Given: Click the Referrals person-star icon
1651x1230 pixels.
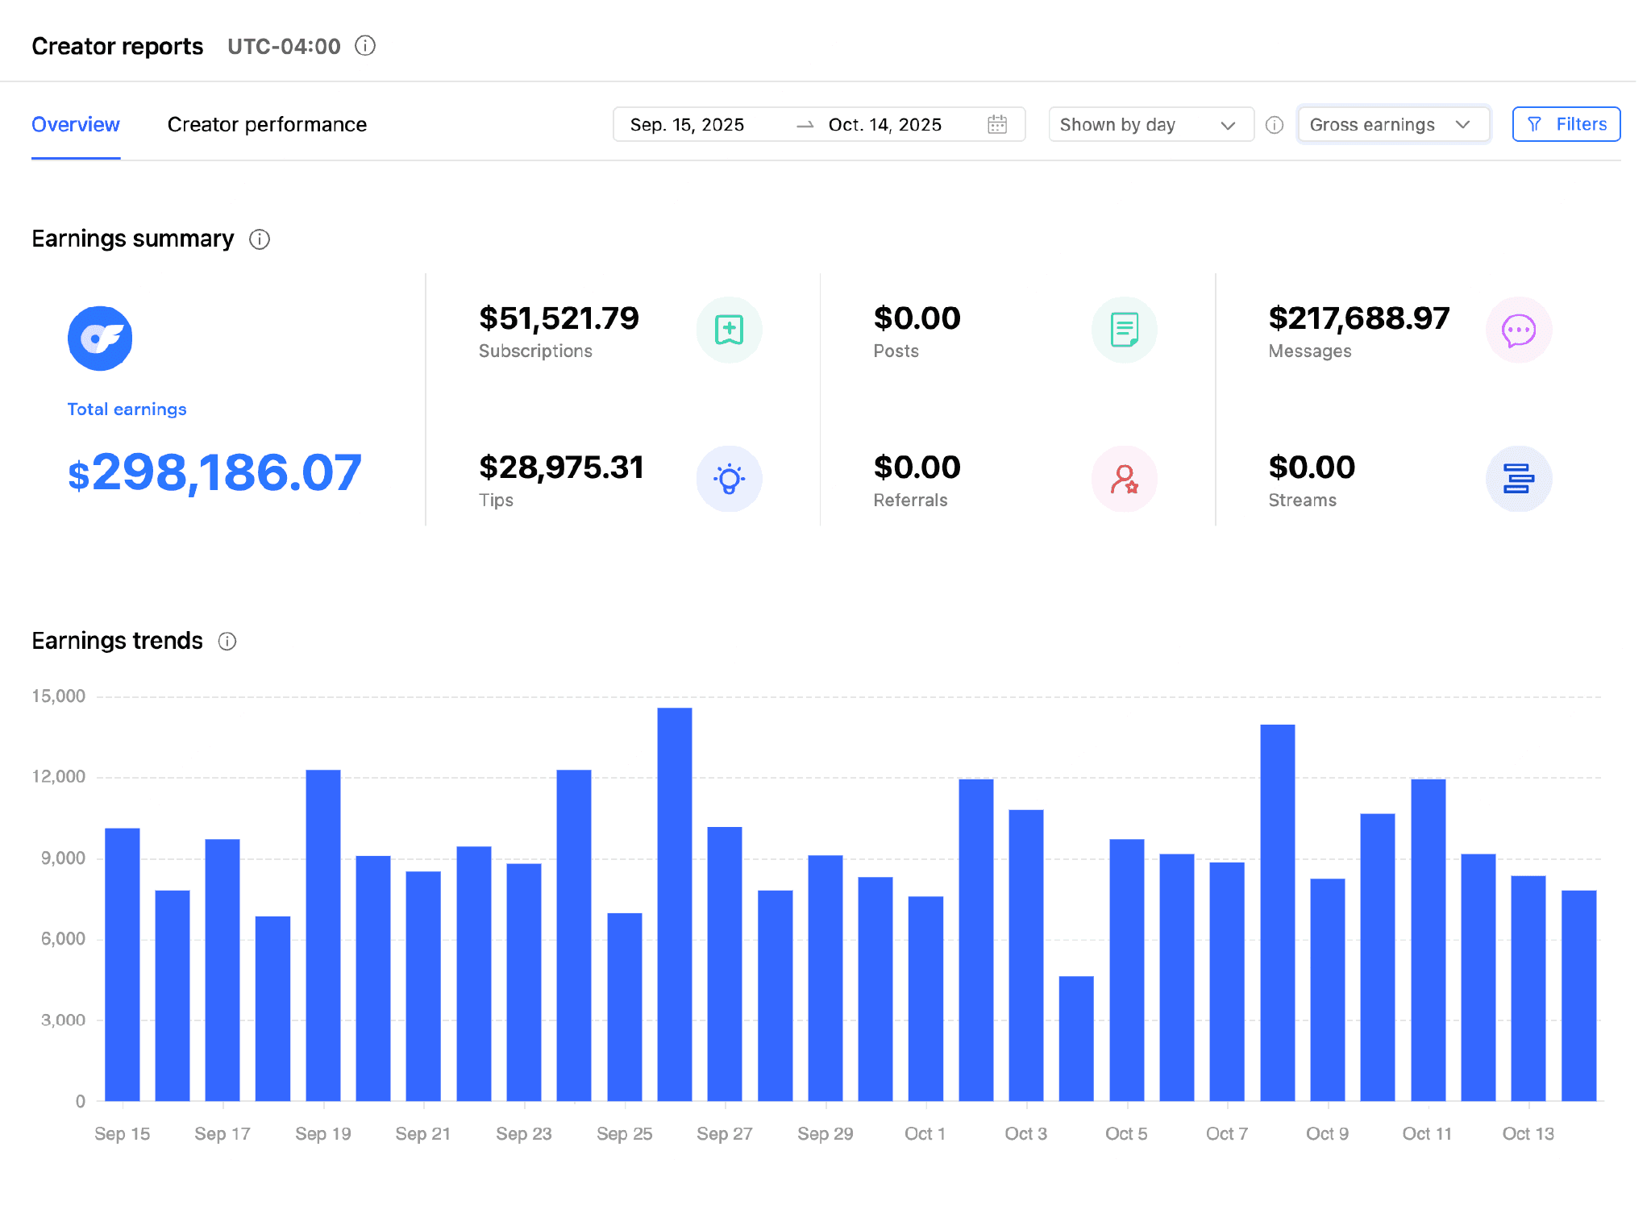Looking at the screenshot, I should tap(1124, 479).
